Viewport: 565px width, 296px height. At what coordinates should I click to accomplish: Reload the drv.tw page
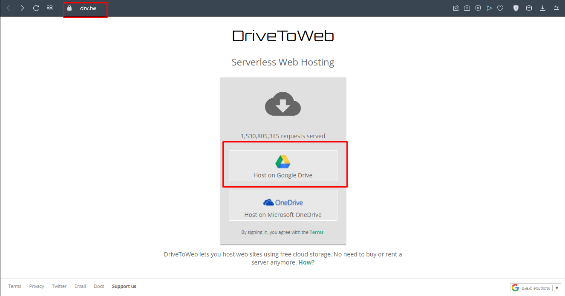(x=36, y=8)
